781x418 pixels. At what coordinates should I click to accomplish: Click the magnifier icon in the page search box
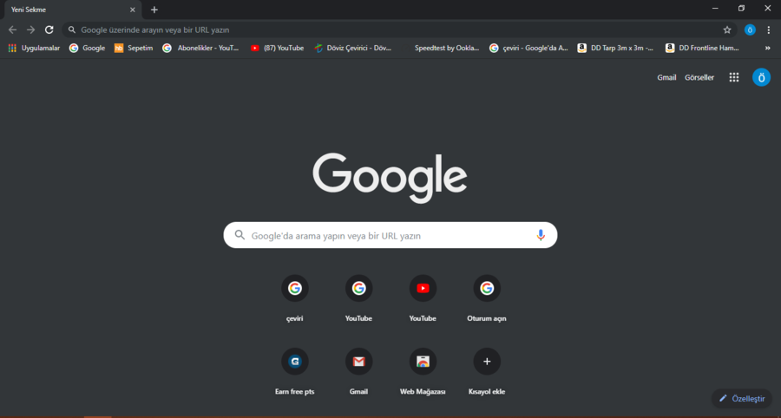[240, 235]
